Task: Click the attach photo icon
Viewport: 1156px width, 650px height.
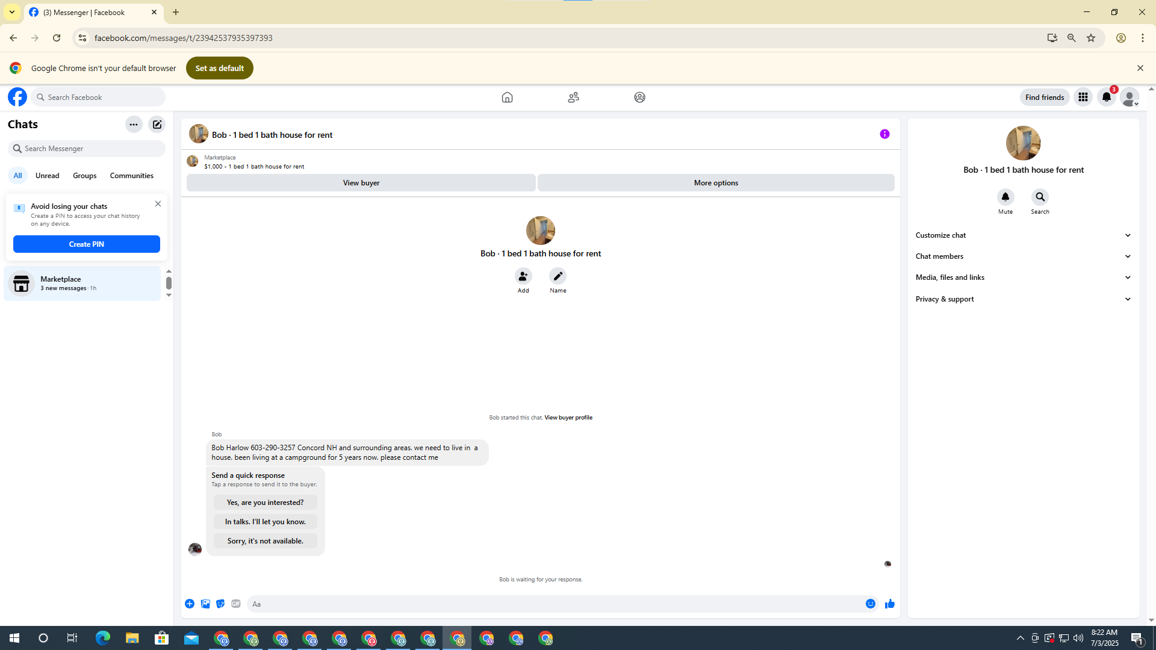Action: 205,604
